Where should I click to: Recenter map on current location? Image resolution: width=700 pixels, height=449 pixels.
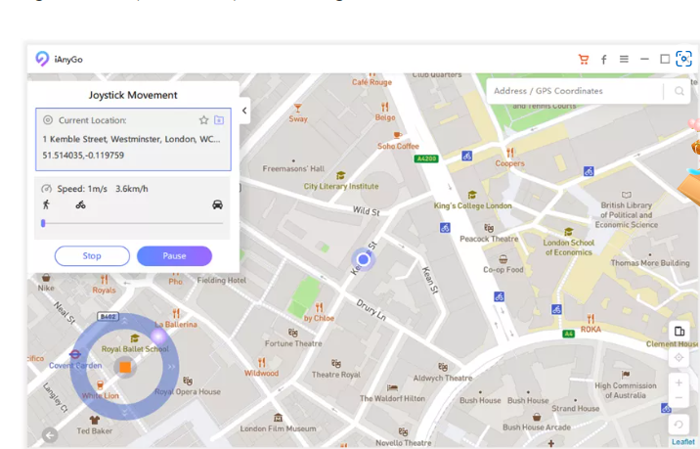coord(678,357)
